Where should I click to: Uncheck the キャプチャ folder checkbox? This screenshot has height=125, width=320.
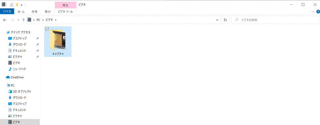tap(47, 29)
